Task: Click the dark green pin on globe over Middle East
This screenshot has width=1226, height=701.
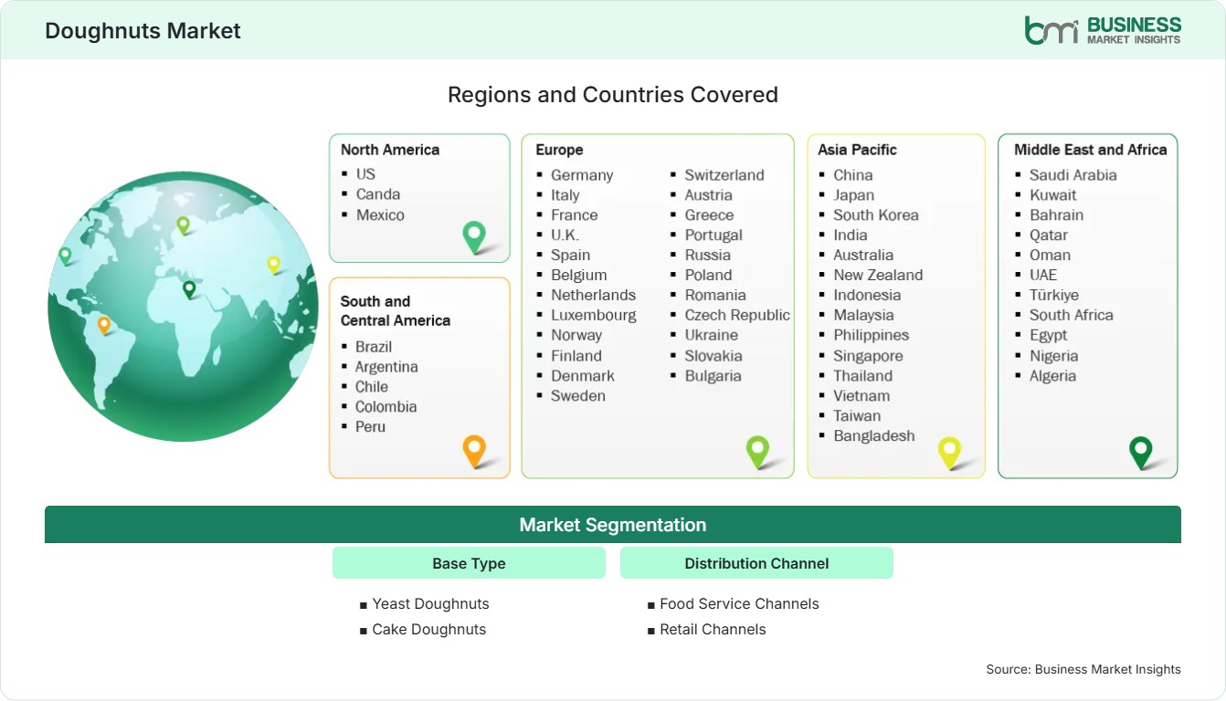Action: pyautogui.click(x=189, y=289)
